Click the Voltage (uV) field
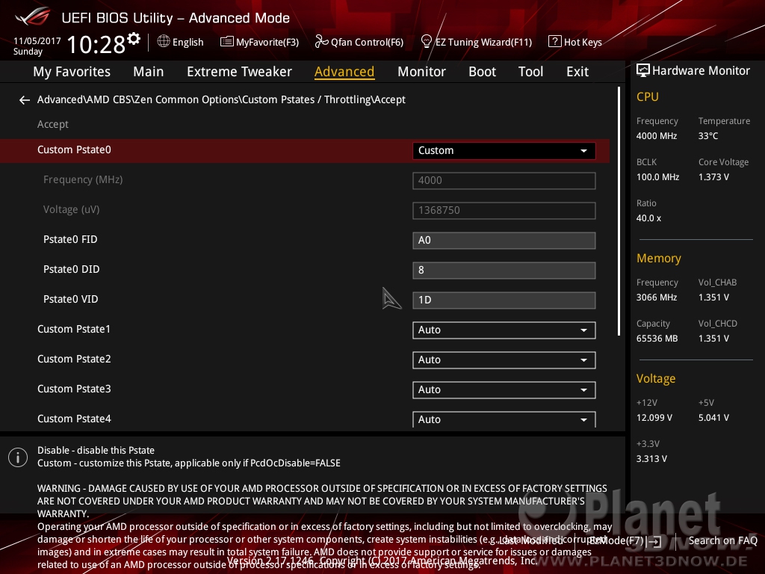This screenshot has height=574, width=765. tap(504, 210)
